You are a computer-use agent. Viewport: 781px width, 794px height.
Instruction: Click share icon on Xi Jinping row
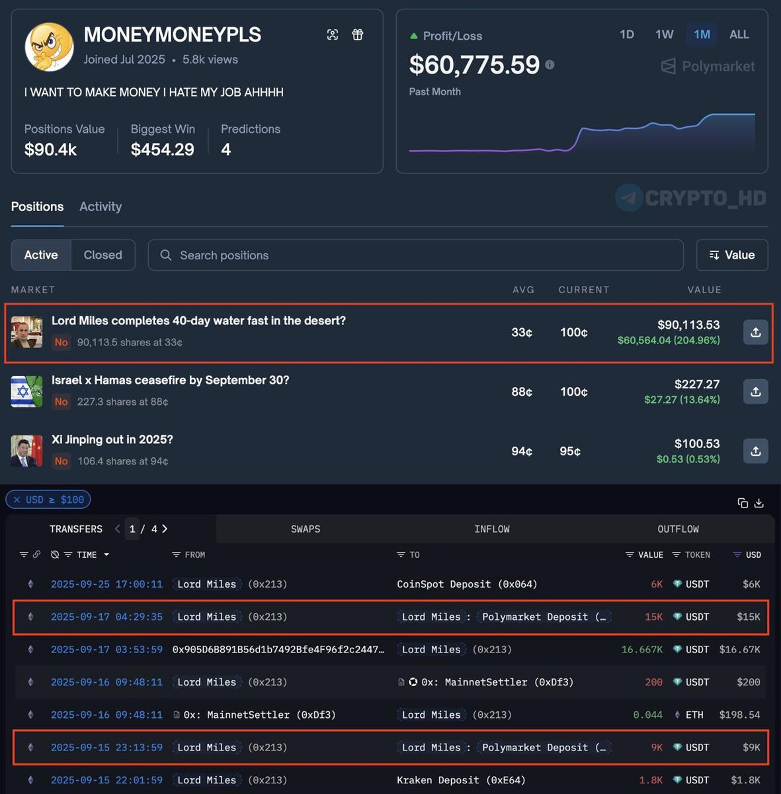tap(755, 451)
